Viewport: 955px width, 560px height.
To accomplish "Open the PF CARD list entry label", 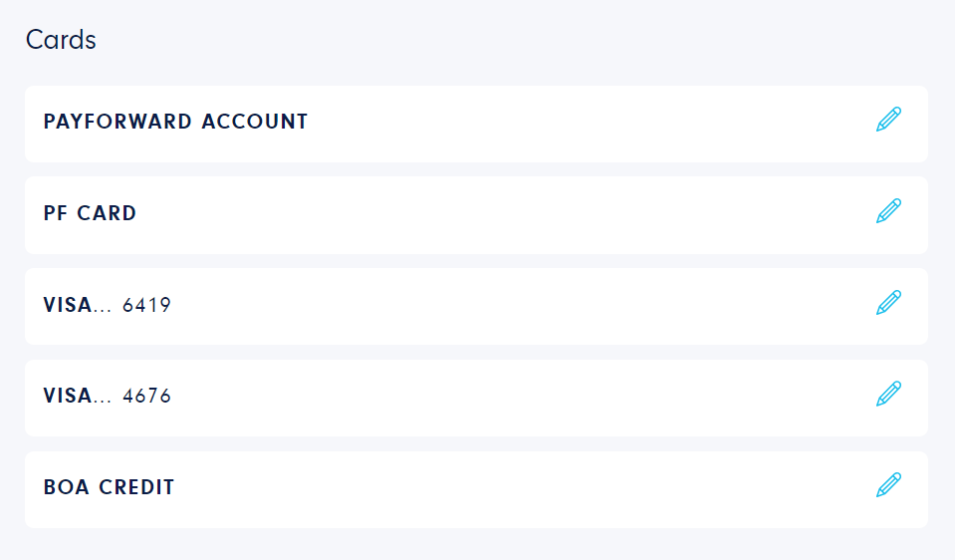I will 90,212.
